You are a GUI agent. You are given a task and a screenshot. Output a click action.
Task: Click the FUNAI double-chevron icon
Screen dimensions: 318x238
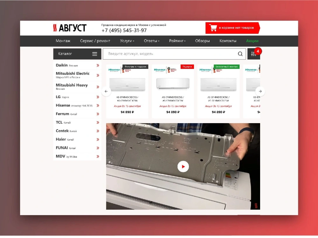[x=98, y=148]
